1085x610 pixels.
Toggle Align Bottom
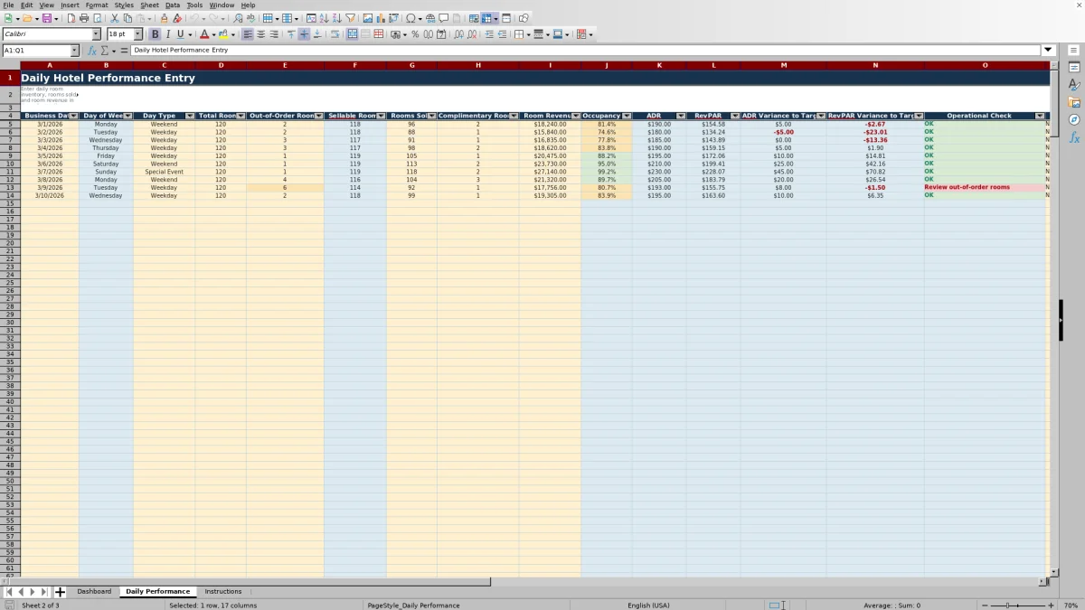316,34
